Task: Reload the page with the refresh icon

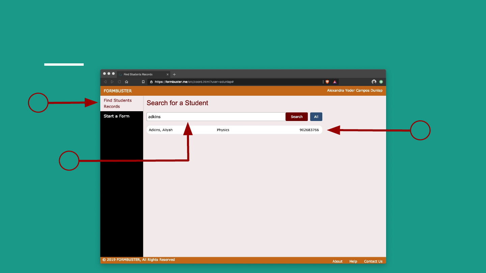Action: 119,82
